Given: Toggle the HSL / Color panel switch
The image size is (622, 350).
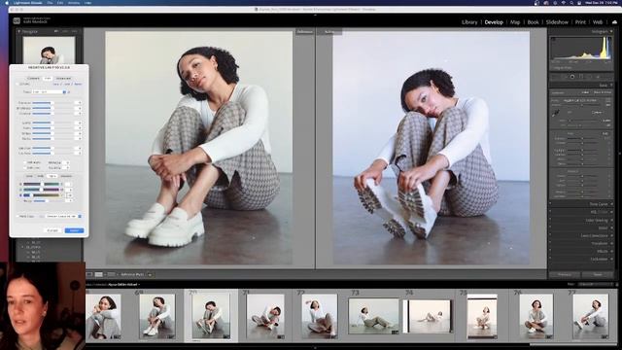Looking at the screenshot, I should point(551,212).
